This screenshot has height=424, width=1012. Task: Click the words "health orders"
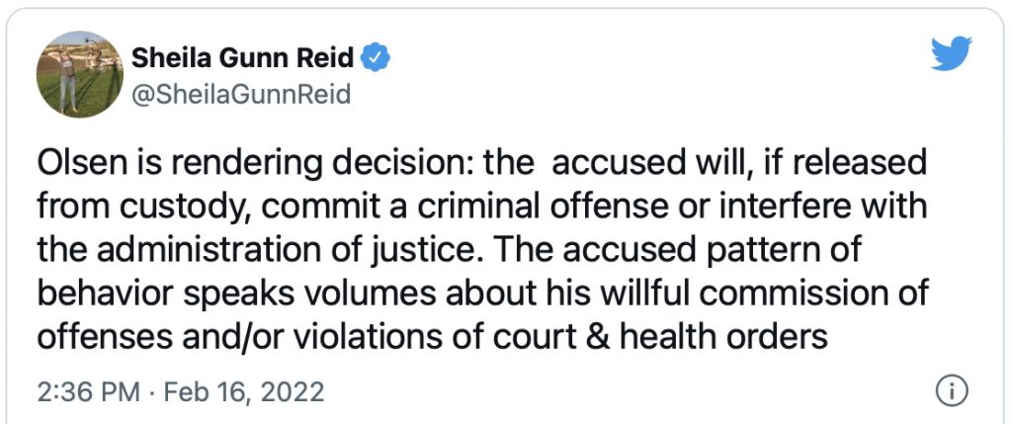[724, 336]
